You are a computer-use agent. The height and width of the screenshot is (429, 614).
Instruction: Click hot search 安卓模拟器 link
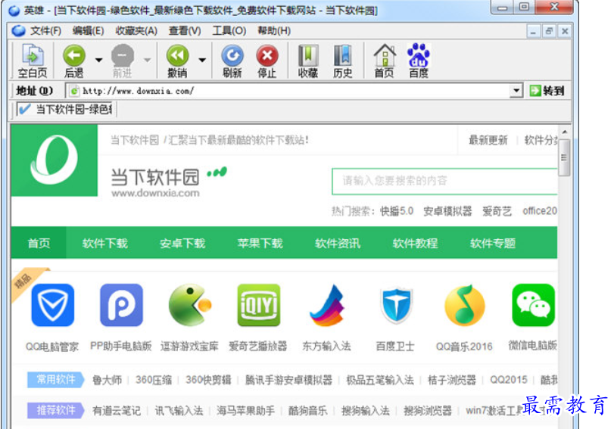click(447, 211)
